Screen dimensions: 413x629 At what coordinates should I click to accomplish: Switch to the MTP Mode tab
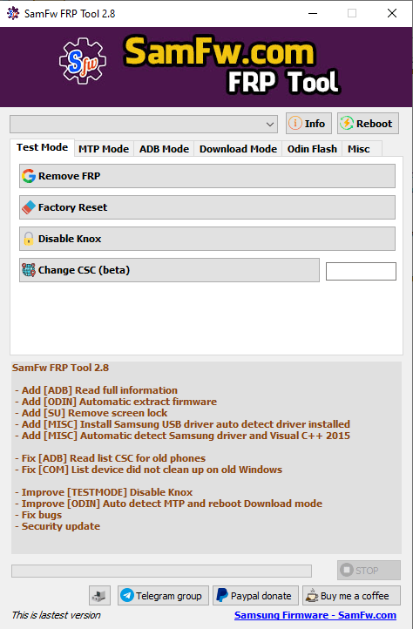[x=104, y=149]
